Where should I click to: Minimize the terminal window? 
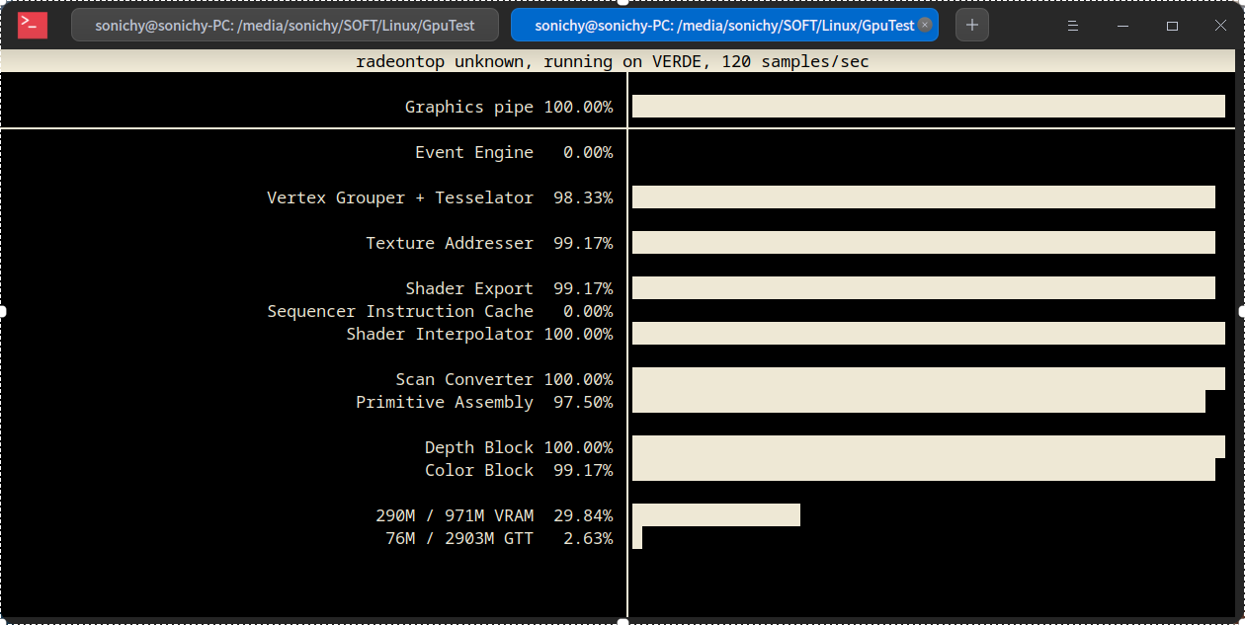[x=1122, y=26]
